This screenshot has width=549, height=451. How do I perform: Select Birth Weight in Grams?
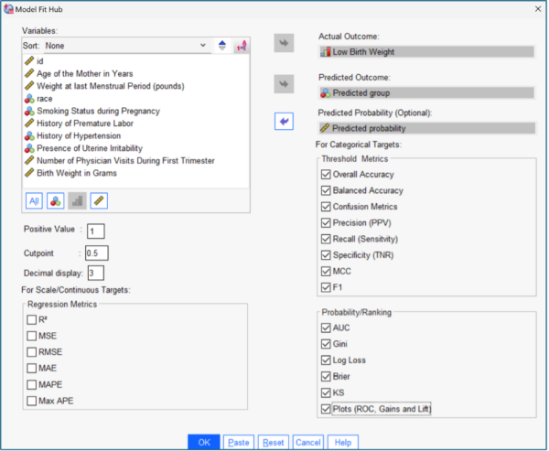135,173
